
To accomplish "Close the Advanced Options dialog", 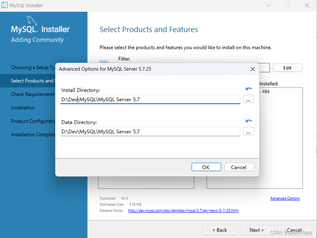I will point(253,69).
